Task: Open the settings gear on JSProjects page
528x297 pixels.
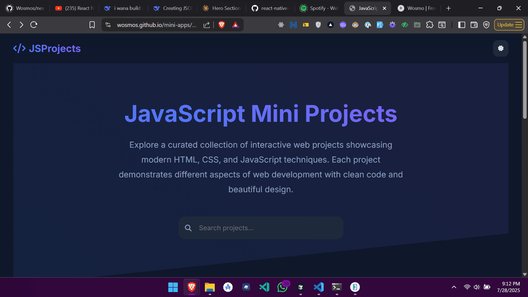Action: click(x=501, y=48)
